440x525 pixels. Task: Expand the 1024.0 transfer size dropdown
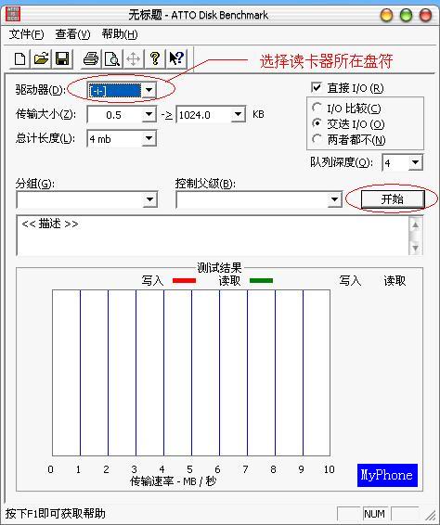(238, 115)
